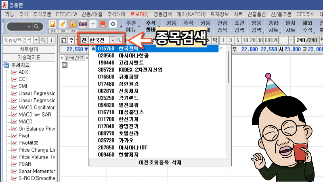This screenshot has width=323, height=182.
Task: Click the down arrow button beside menu search
Action: 51,40
